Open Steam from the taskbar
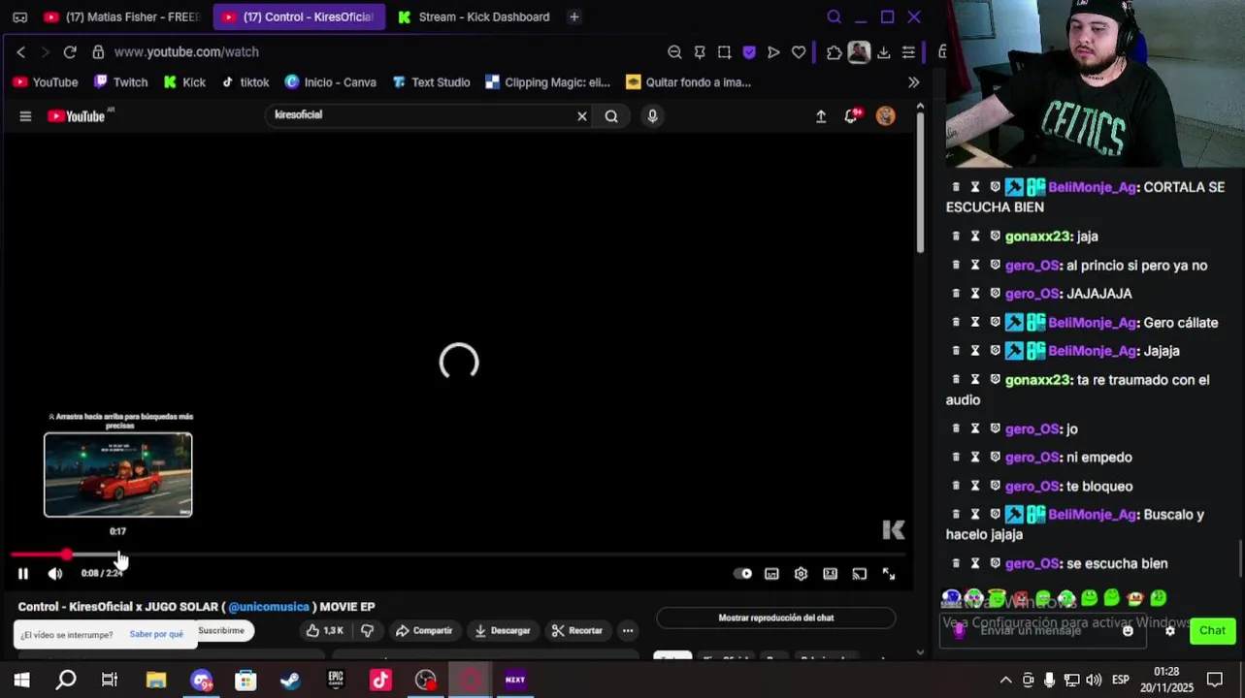1245x698 pixels. tap(290, 681)
